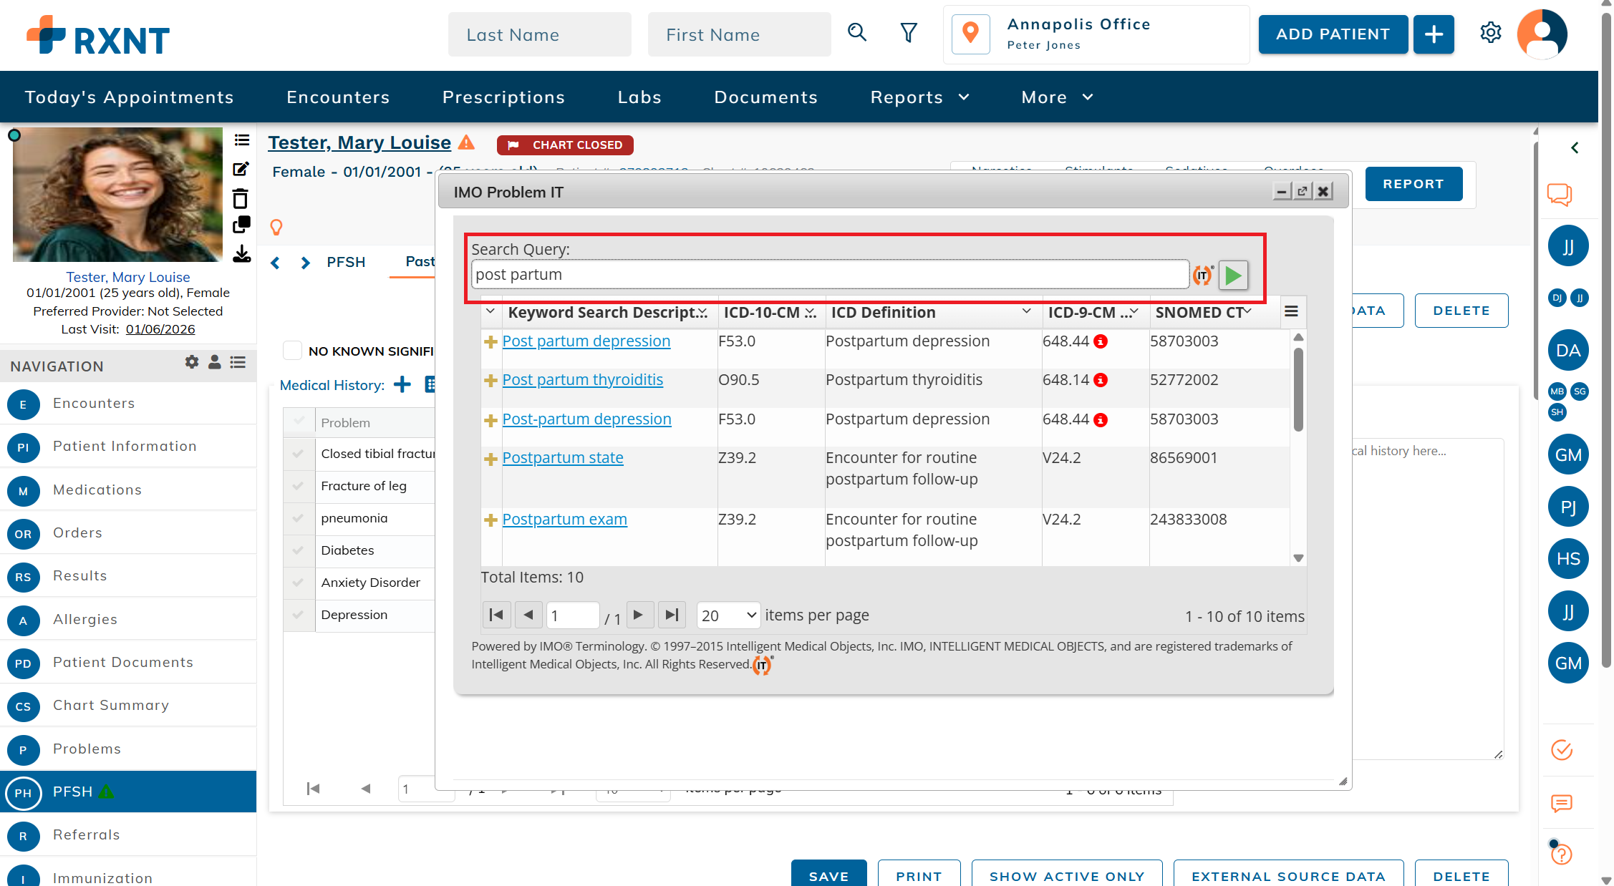Viewport: 1614px width, 886px height.
Task: Expand the Reports menu dropdown
Action: pyautogui.click(x=919, y=97)
